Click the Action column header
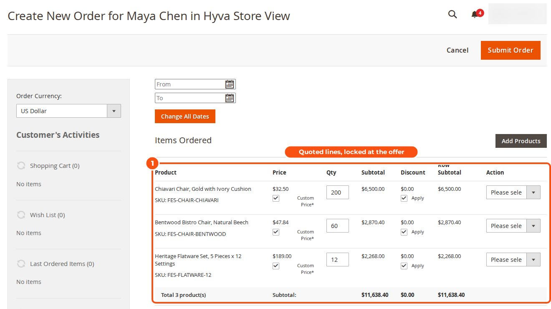 pos(495,172)
